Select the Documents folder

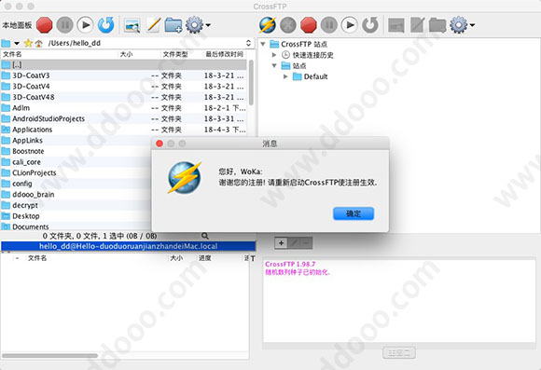[76, 226]
